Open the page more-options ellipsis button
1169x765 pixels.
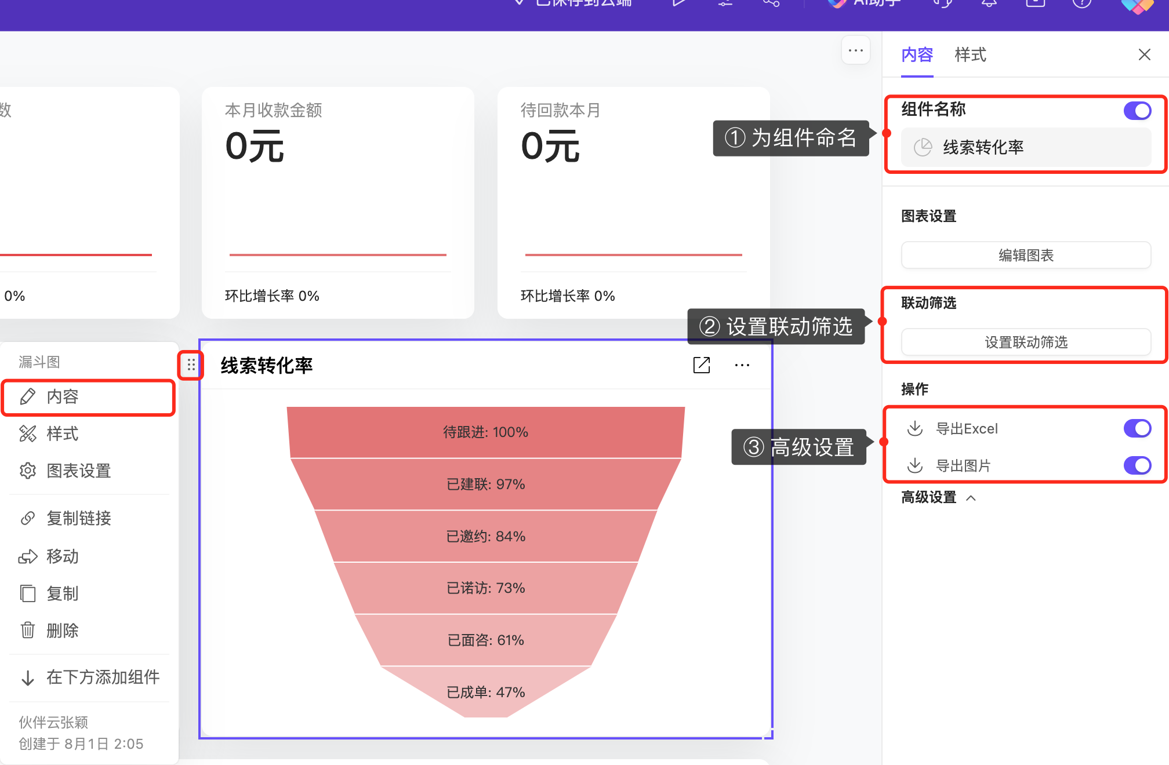coord(855,51)
